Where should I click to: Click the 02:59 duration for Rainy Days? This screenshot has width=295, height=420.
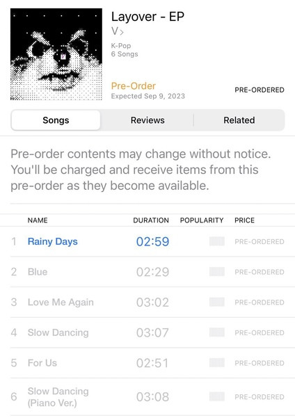153,241
